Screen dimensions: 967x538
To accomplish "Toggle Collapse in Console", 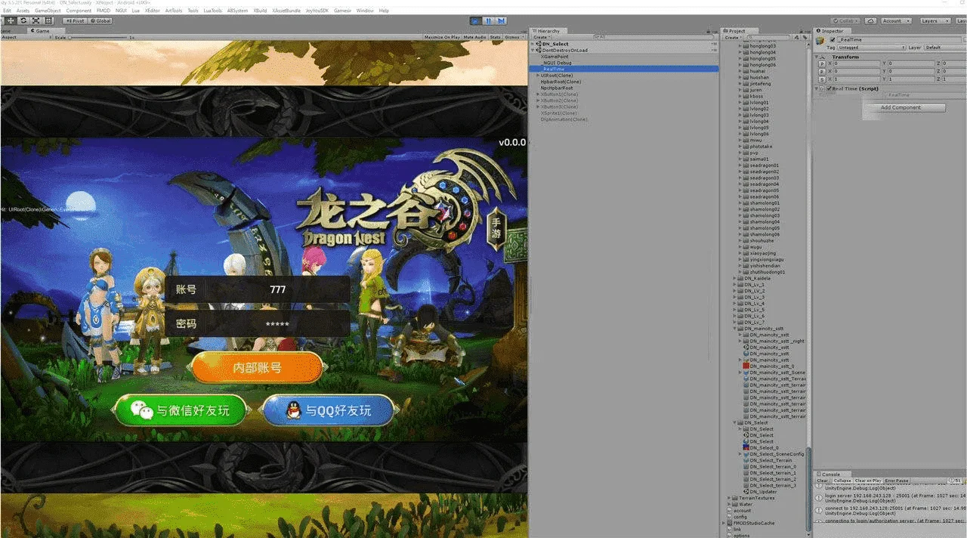I will [842, 481].
